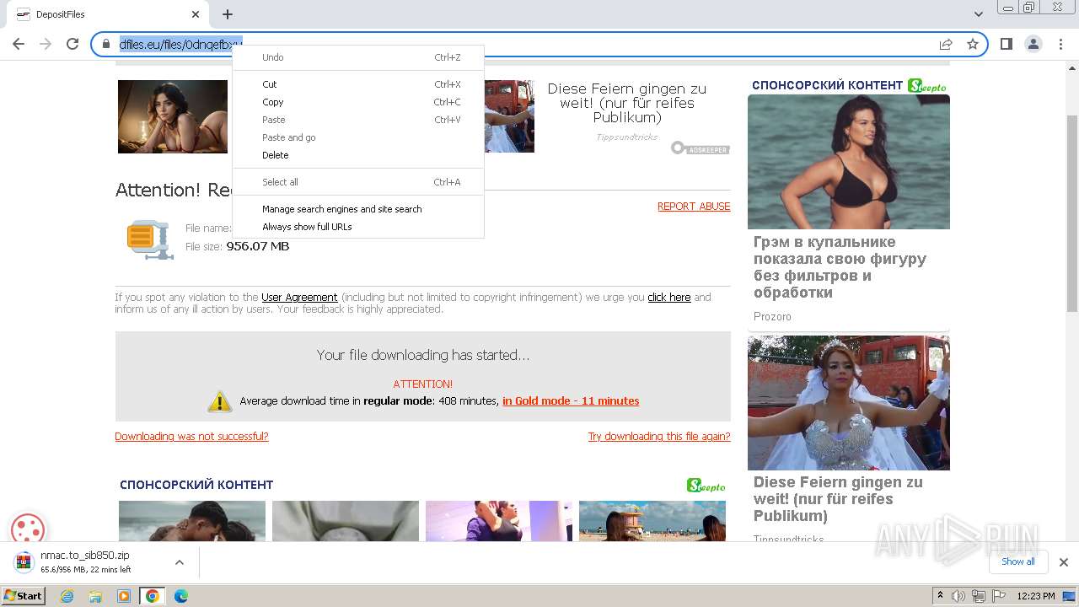The width and height of the screenshot is (1079, 607).
Task: Open File Explorer from taskbar
Action: point(95,596)
